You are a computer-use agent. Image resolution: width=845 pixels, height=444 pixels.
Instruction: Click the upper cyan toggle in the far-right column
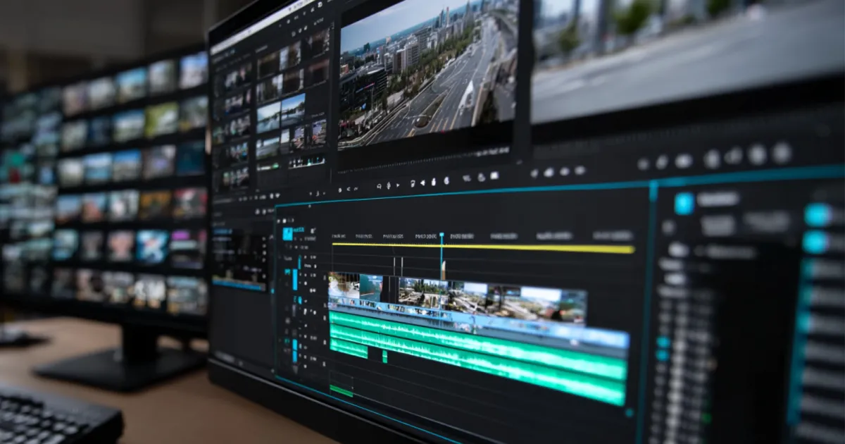pyautogui.click(x=817, y=215)
